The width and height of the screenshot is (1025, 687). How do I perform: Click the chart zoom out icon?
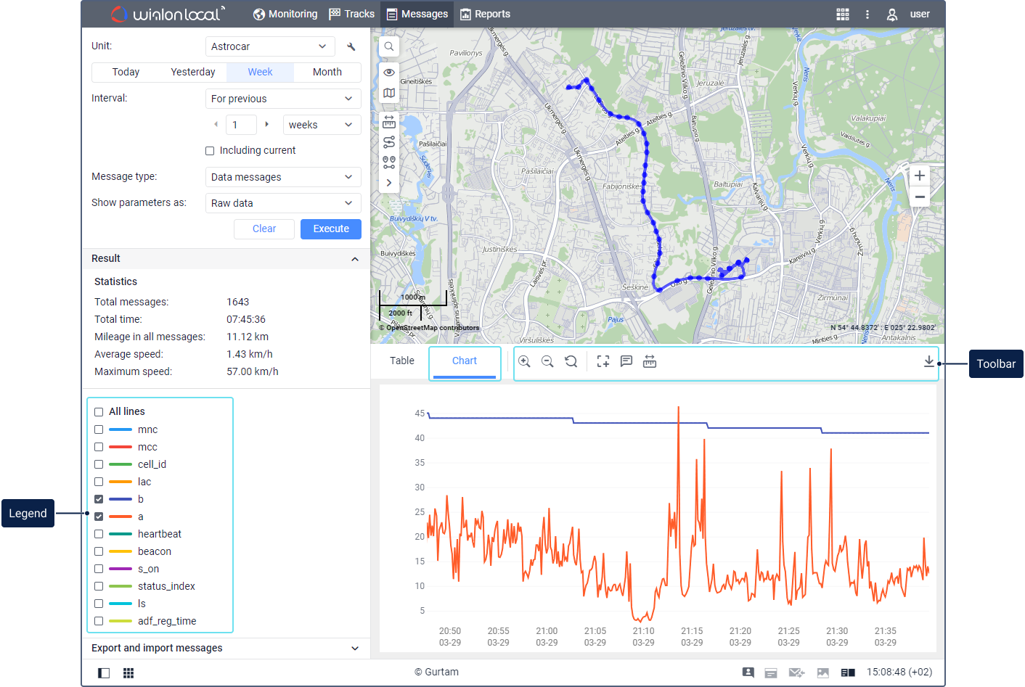click(x=547, y=361)
